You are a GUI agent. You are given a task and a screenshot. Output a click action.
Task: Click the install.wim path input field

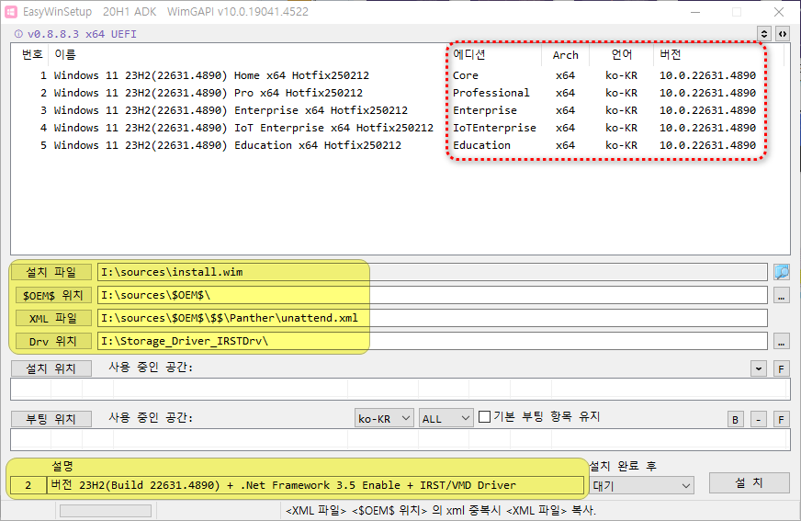432,272
